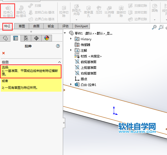The width and height of the screenshot is (167, 155).
Task: Select the 前视基准面 front plane
Action: click(x=88, y=62)
